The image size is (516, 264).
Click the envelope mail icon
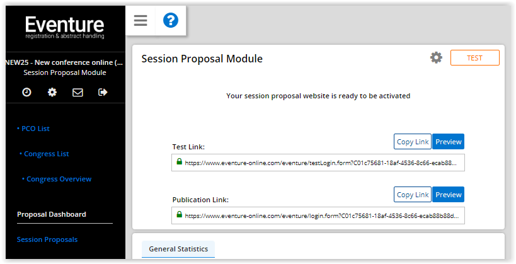[x=77, y=93]
